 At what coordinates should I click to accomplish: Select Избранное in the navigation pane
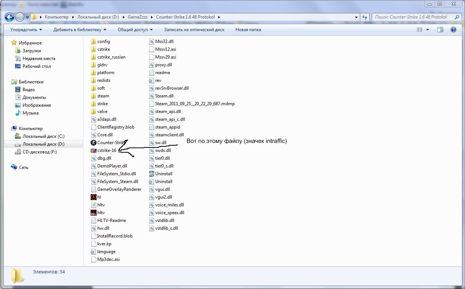click(x=30, y=43)
